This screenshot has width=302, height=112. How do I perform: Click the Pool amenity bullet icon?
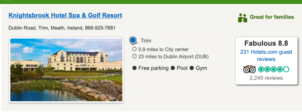(173, 68)
